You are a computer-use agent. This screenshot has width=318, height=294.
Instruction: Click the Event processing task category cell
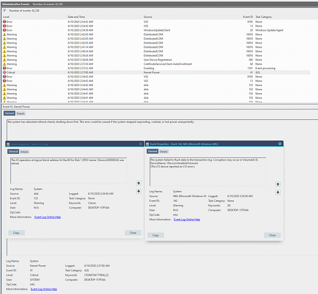click(265, 68)
